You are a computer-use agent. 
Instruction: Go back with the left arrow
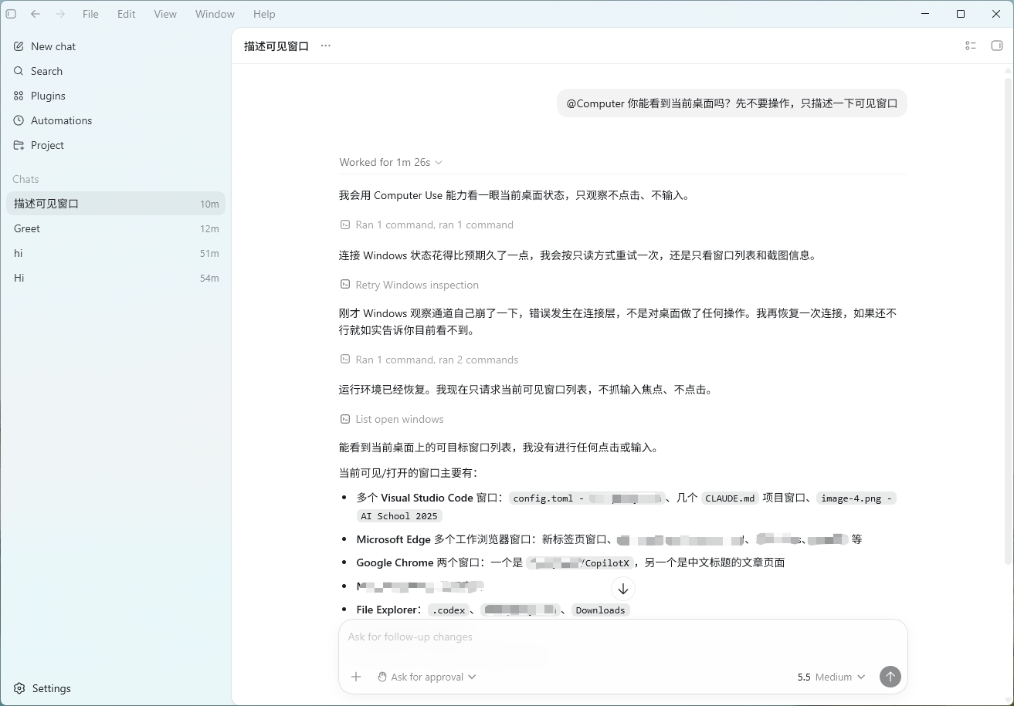point(36,14)
